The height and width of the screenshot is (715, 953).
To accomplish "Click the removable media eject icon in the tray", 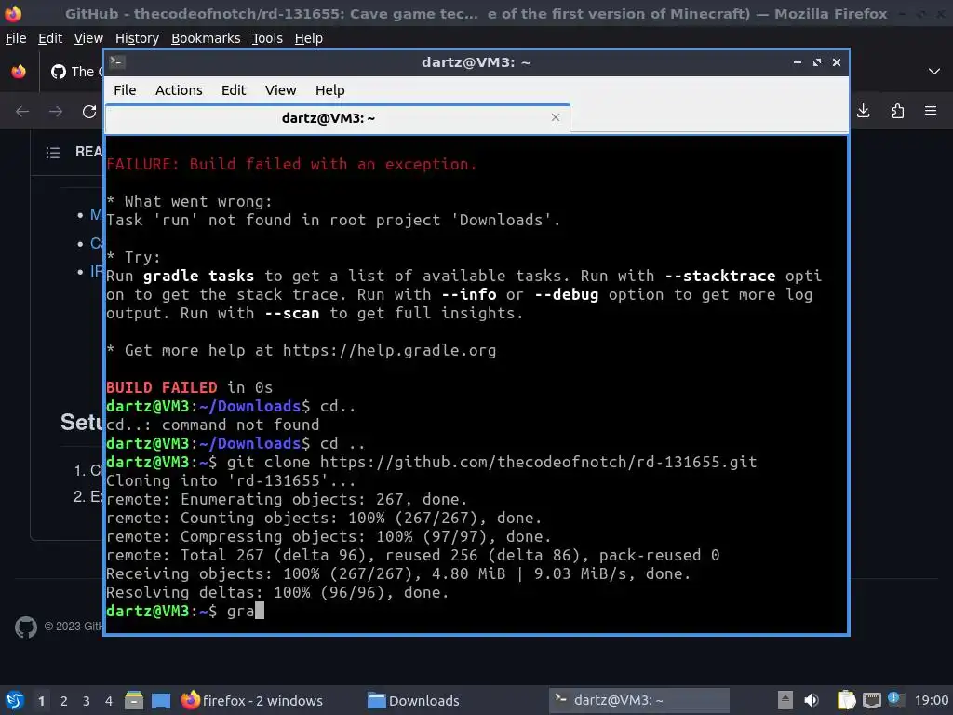I will point(785,700).
